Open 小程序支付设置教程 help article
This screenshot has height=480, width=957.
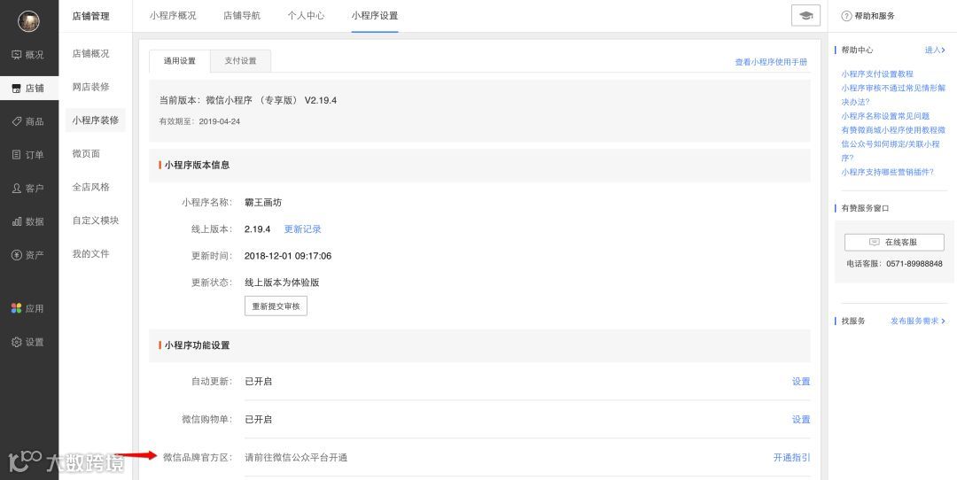point(877,74)
